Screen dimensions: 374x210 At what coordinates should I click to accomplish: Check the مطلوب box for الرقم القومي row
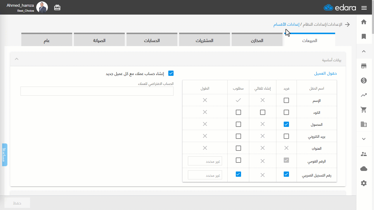[x=238, y=160]
